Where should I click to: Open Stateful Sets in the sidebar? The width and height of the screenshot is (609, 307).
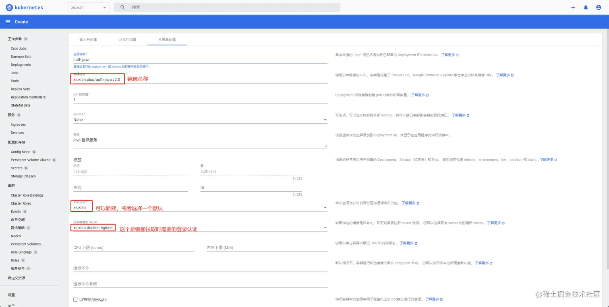21,105
